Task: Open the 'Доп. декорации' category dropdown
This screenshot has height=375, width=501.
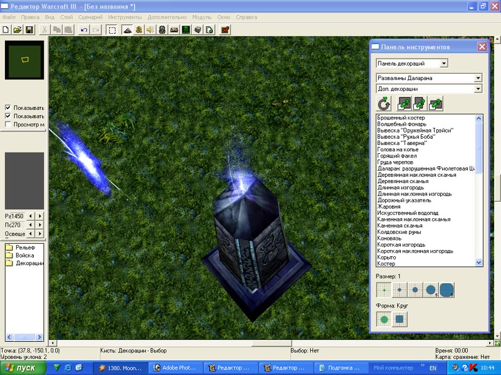Action: click(478, 89)
